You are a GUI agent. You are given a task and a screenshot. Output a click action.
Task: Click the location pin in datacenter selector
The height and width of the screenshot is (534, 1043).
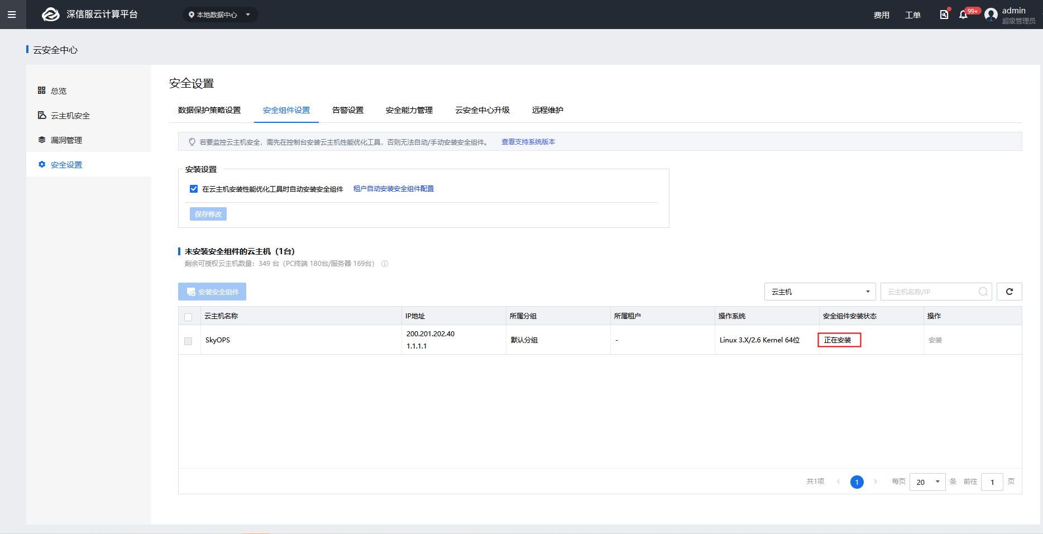coord(192,15)
